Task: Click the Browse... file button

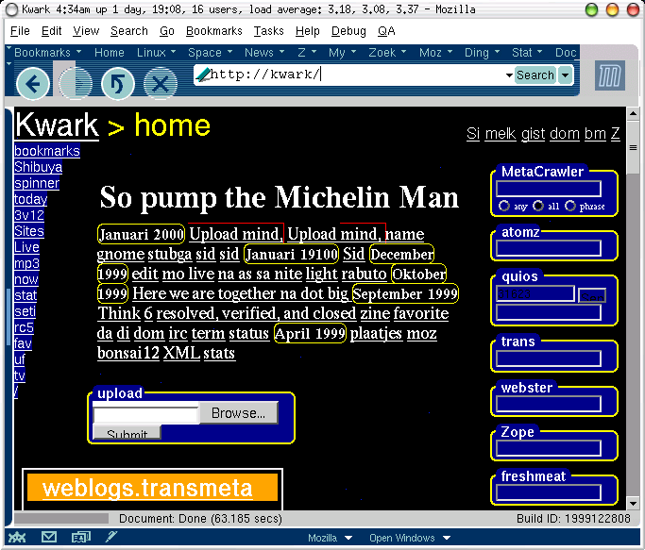Action: pyautogui.click(x=238, y=413)
